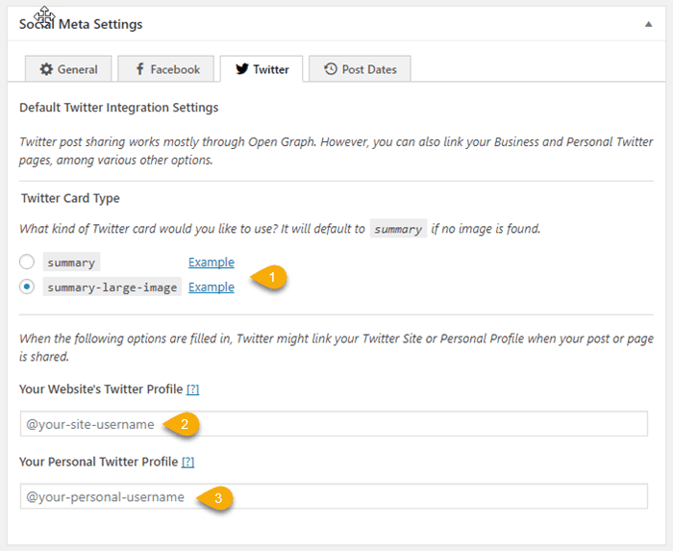Image resolution: width=673 pixels, height=551 pixels.
Task: Click the Facebook logo icon in the tab bar
Action: 140,69
